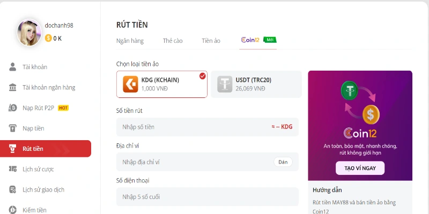Click the gold coin balance icon
The width and height of the screenshot is (429, 214).
coord(48,38)
